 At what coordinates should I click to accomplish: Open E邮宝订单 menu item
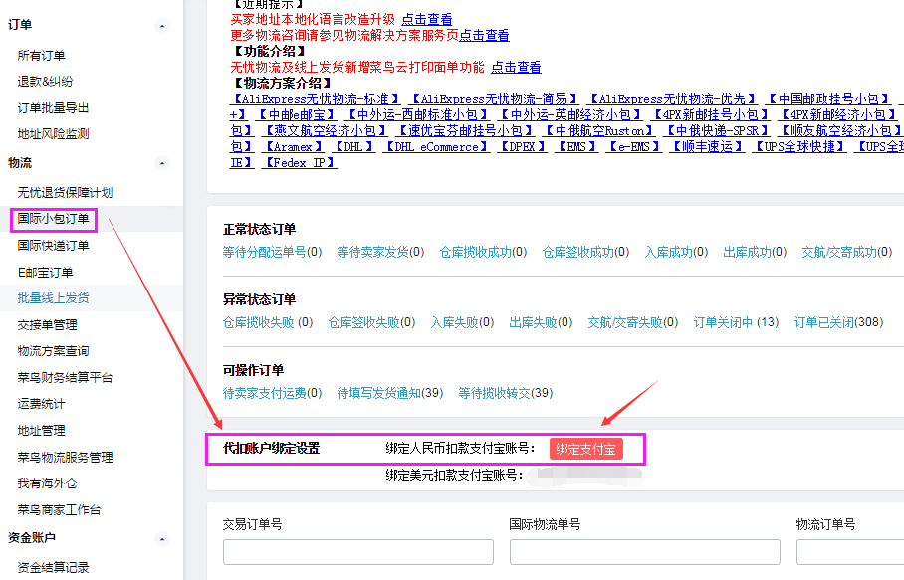pos(46,272)
